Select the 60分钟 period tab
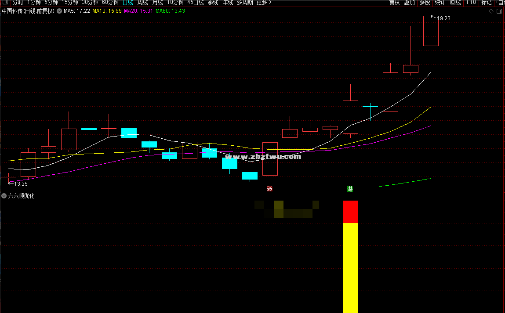Viewport: 505px width, 313px height. pos(110,3)
